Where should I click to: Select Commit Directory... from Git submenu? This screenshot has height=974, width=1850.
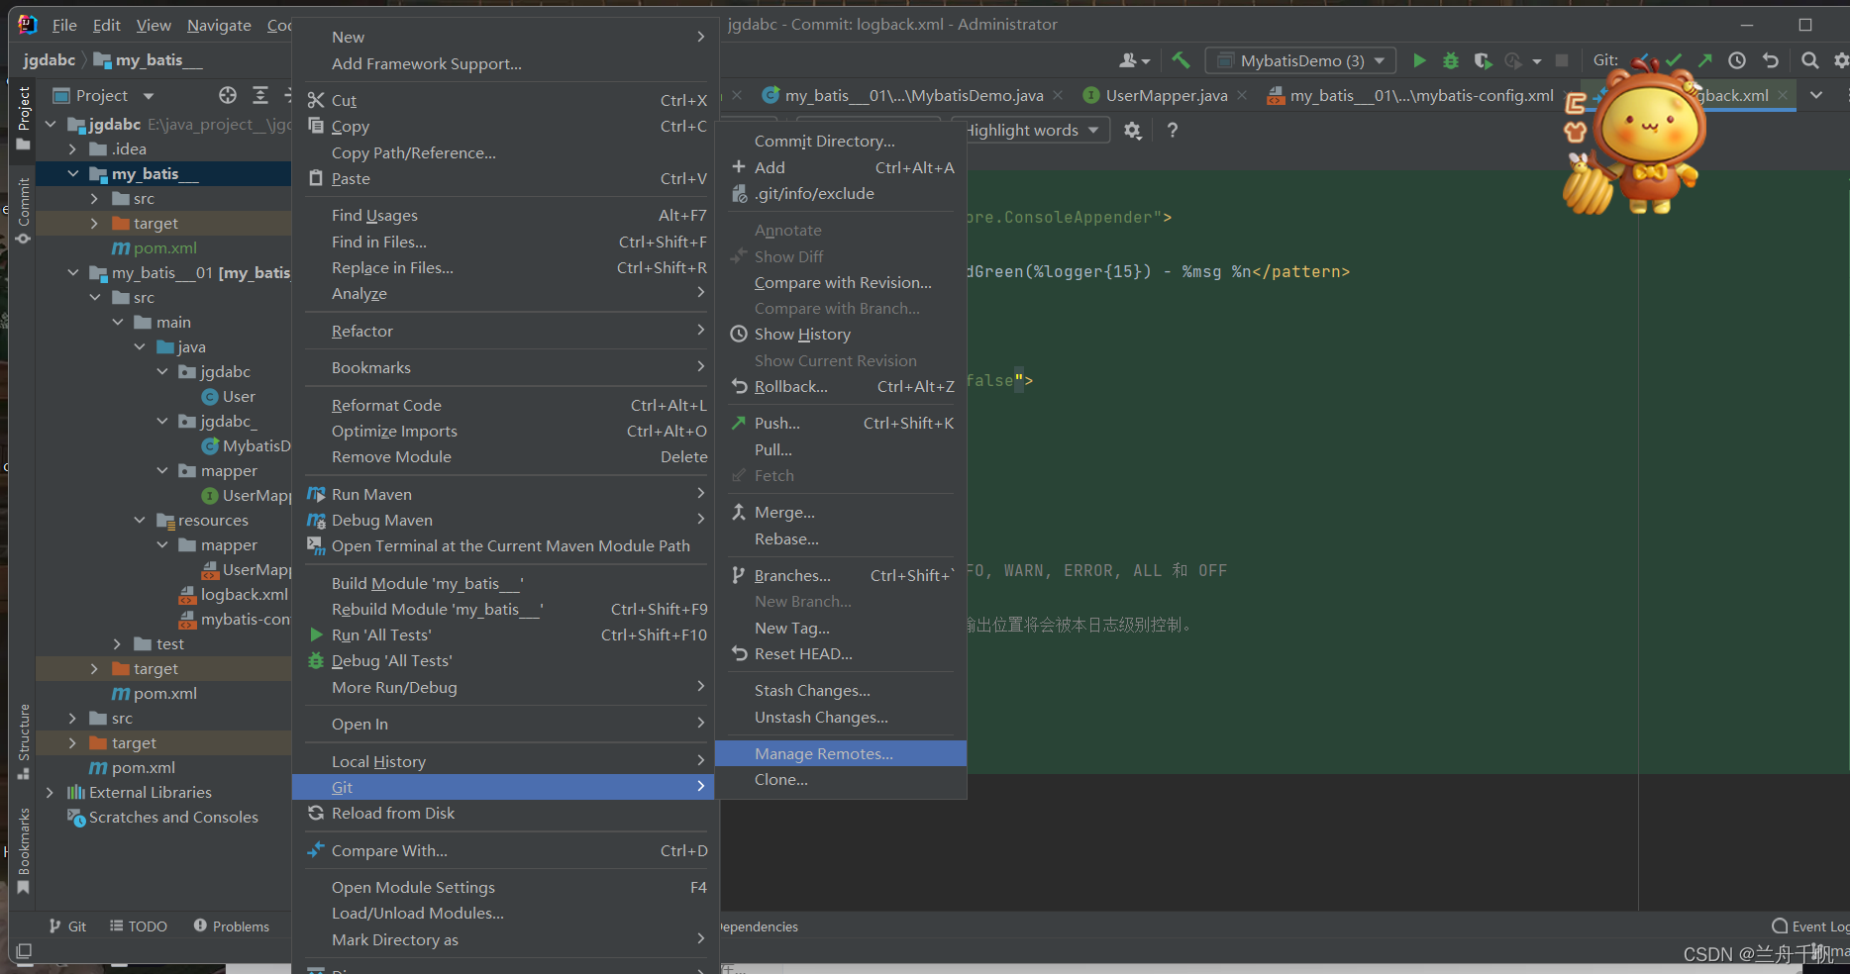click(x=841, y=142)
